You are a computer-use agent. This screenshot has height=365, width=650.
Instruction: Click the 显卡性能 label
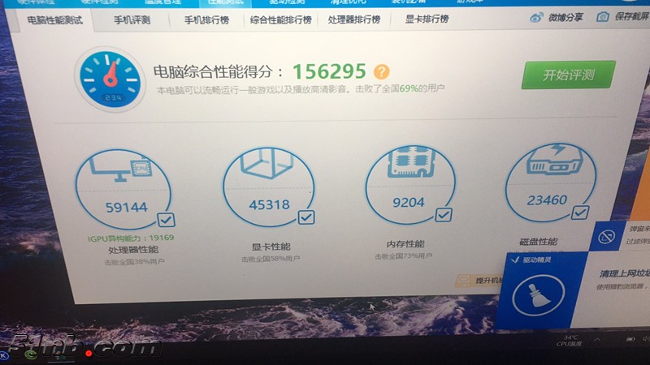[271, 247]
